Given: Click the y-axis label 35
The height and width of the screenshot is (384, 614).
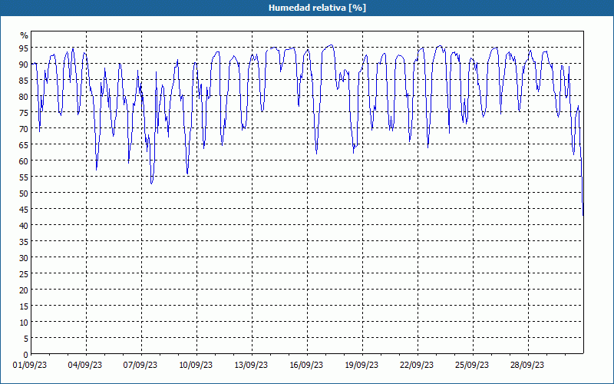Looking at the screenshot, I should 24,242.
